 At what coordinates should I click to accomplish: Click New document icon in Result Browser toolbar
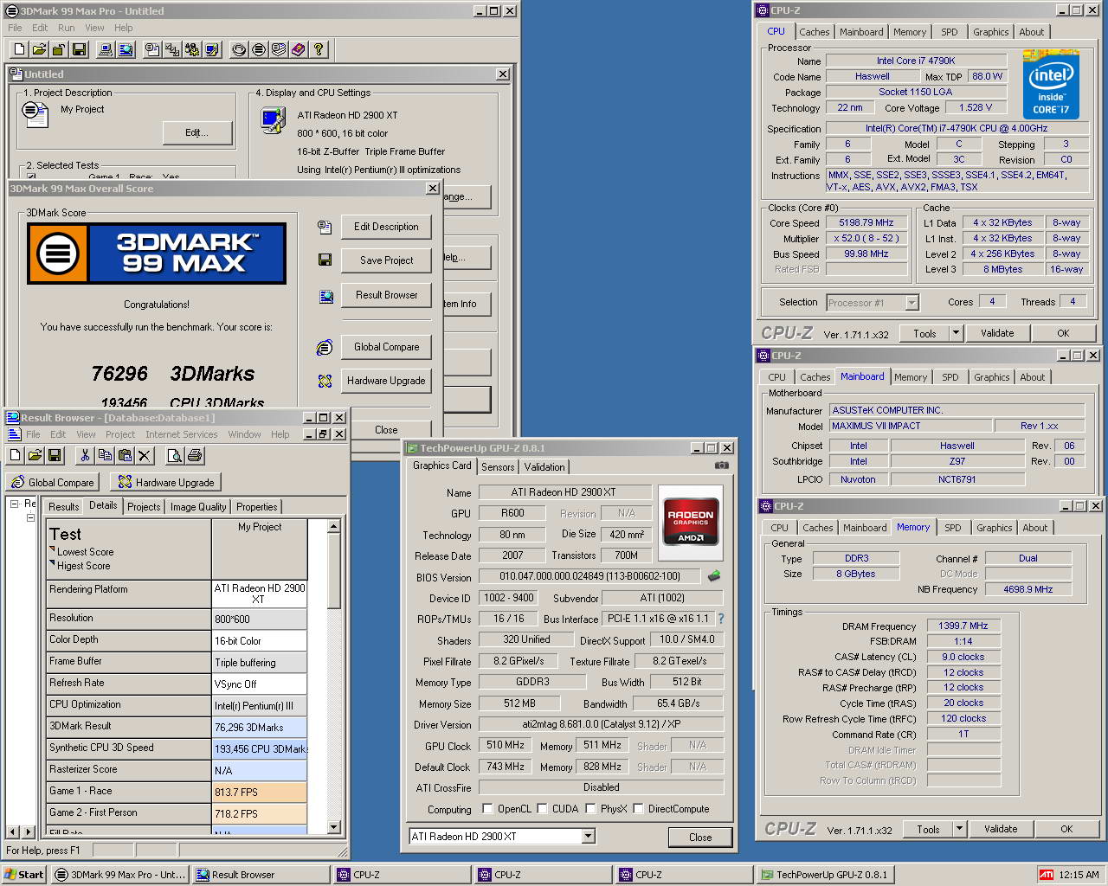click(x=16, y=455)
